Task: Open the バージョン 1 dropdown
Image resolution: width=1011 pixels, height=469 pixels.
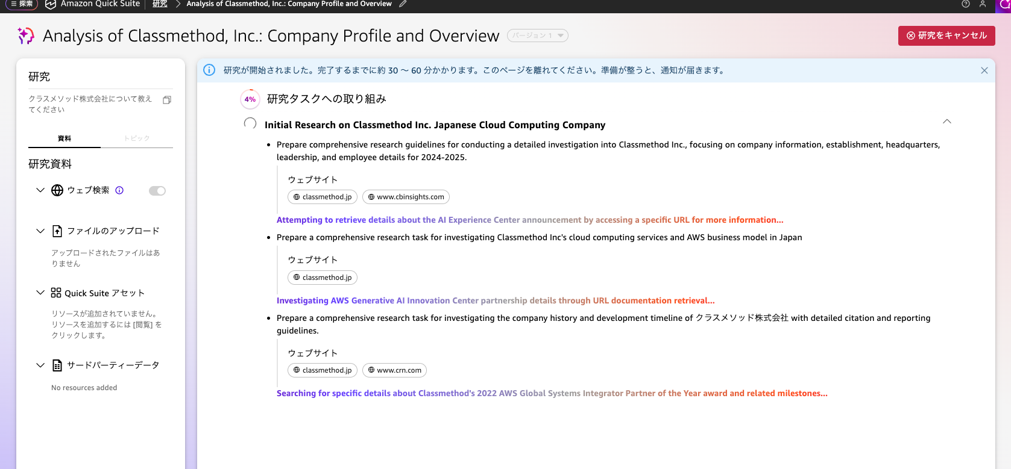Action: tap(538, 36)
